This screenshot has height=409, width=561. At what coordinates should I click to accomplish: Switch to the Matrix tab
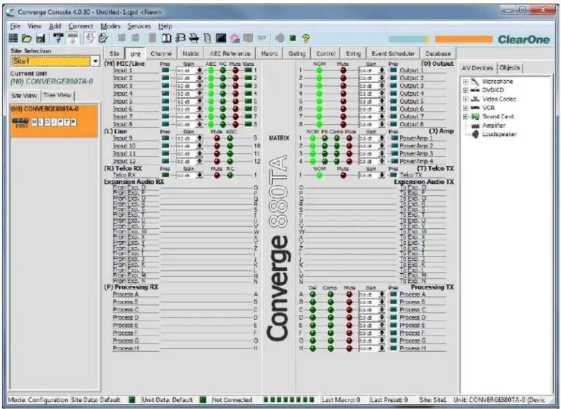[x=191, y=54]
